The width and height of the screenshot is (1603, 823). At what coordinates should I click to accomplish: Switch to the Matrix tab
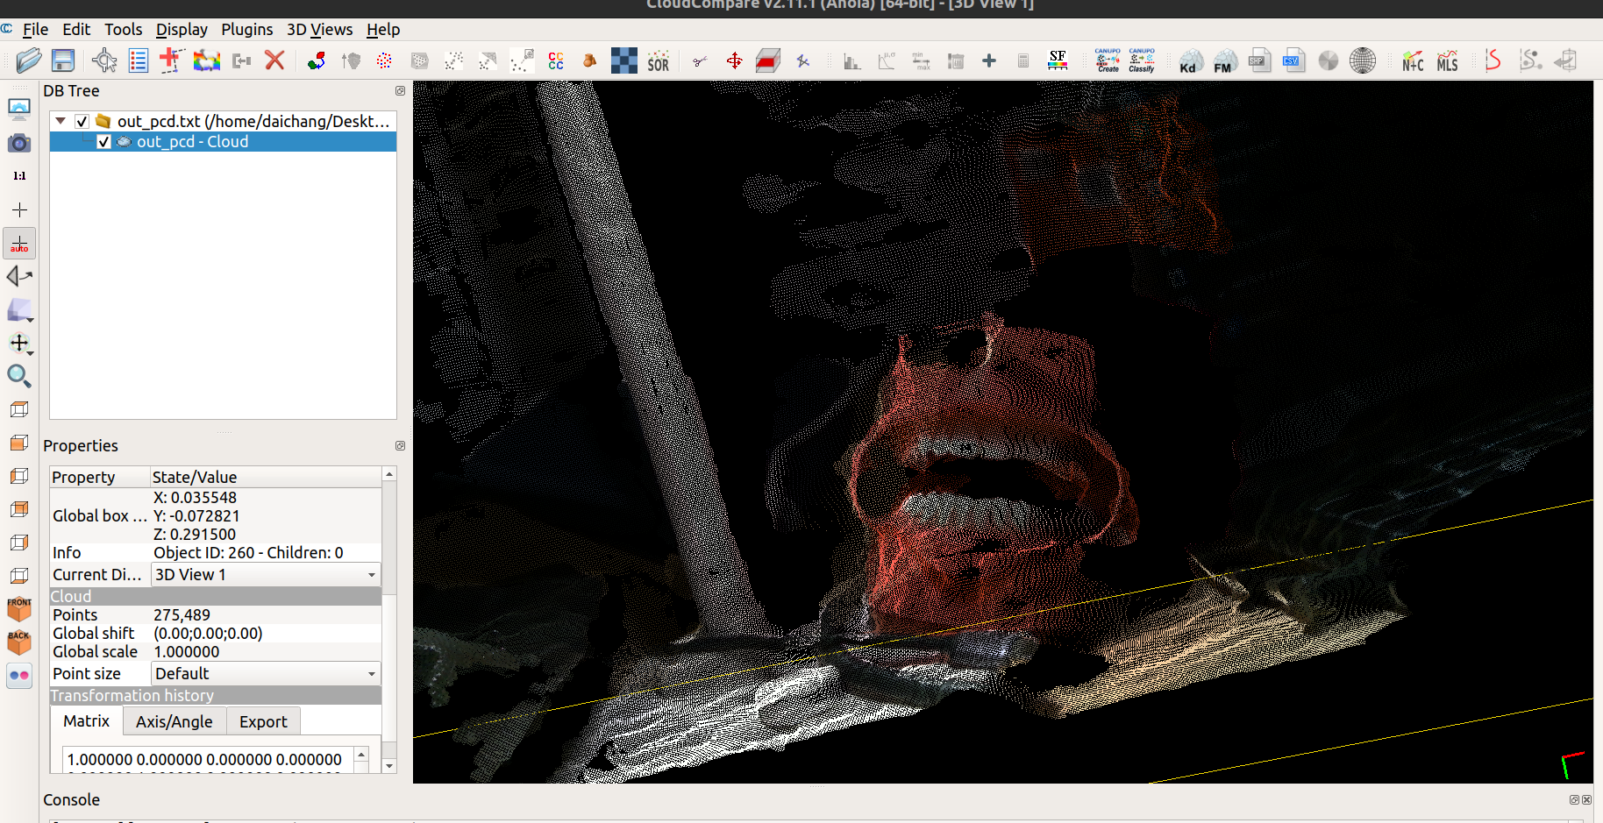pos(86,721)
